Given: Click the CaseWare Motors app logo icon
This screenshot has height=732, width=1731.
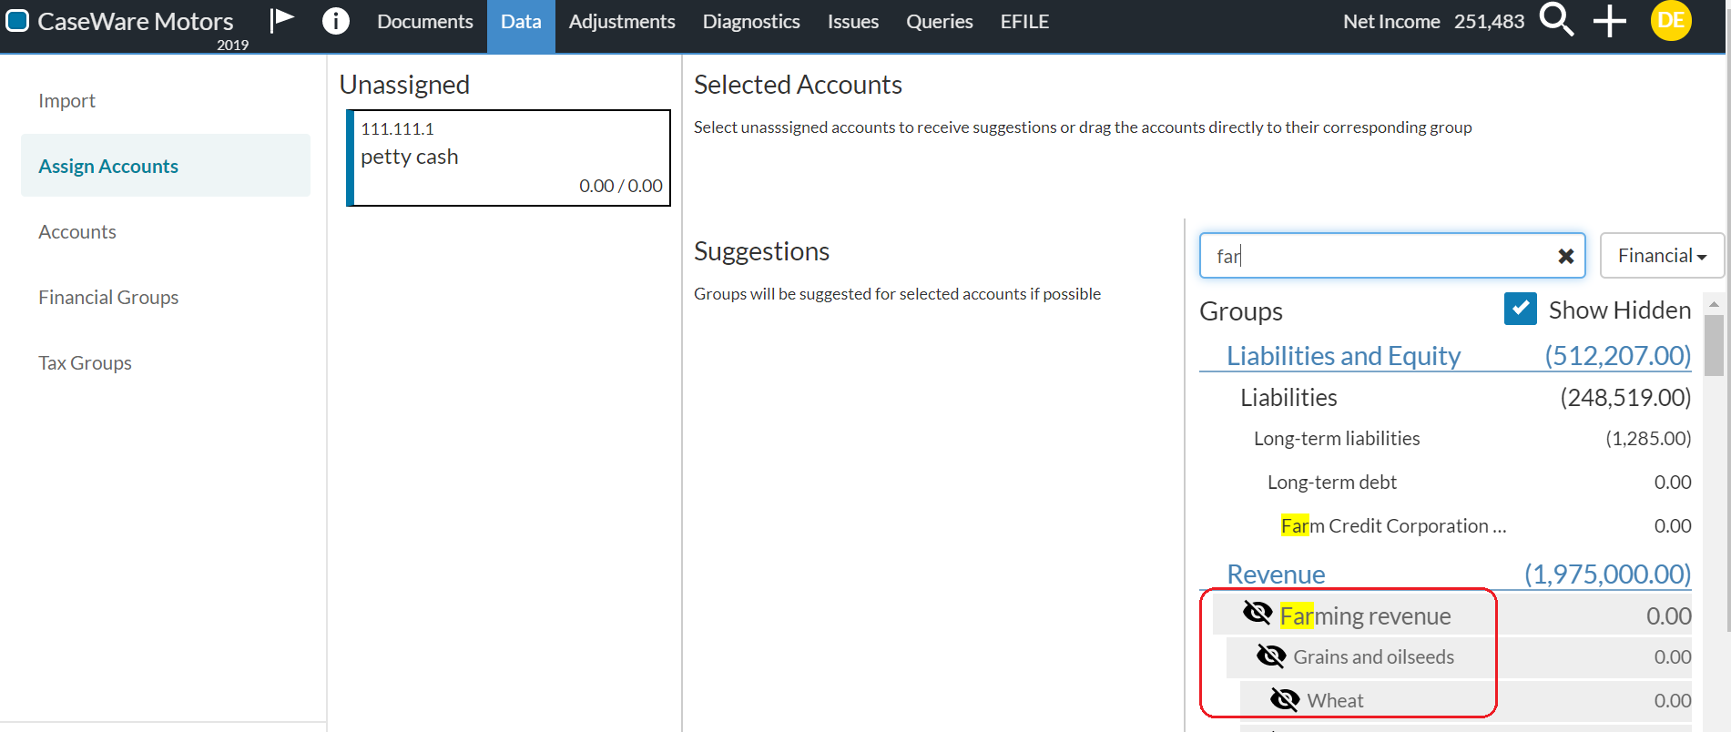Looking at the screenshot, I should (x=17, y=21).
